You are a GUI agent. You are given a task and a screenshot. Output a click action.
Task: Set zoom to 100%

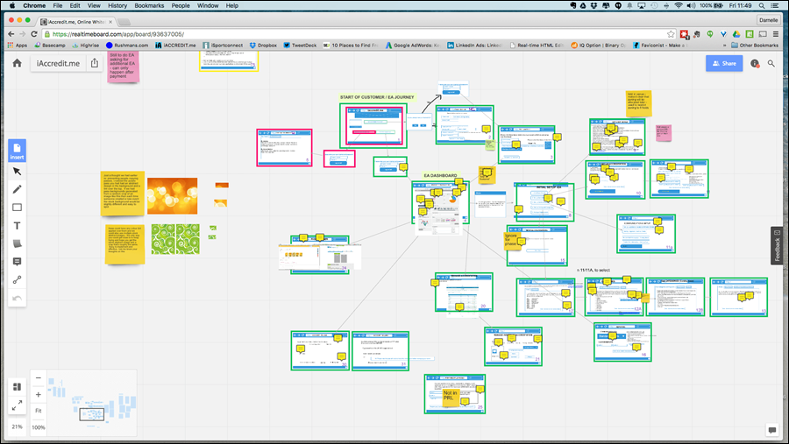pyautogui.click(x=39, y=427)
